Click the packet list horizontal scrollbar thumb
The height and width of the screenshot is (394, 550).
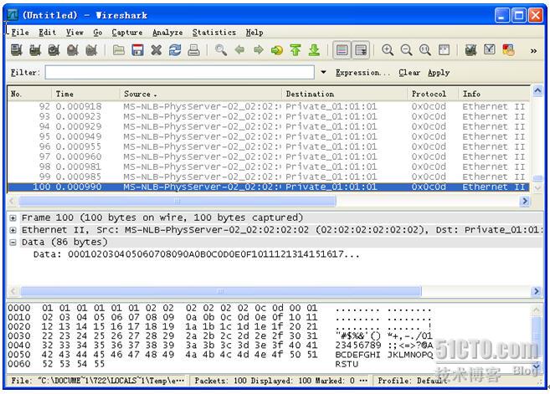(177, 201)
